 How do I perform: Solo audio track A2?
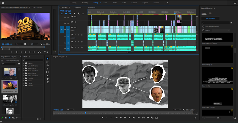(79, 42)
